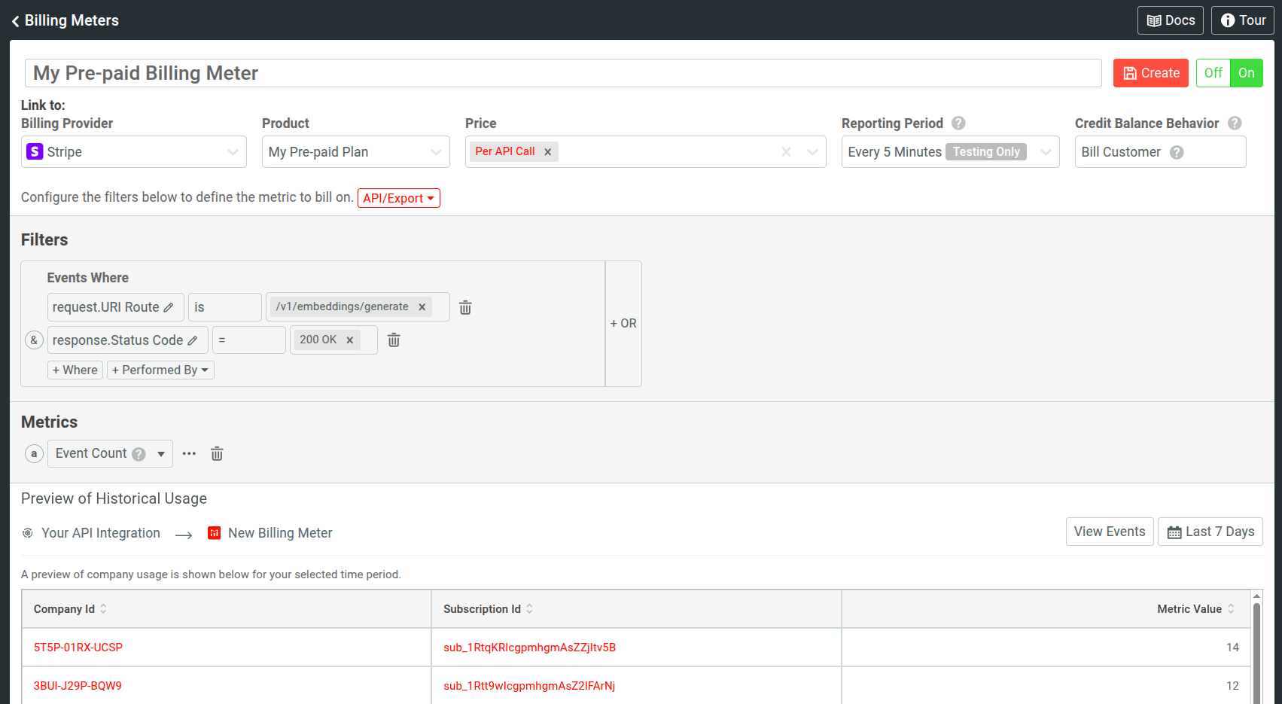
Task: Delete the URI Route filter row
Action: click(465, 307)
